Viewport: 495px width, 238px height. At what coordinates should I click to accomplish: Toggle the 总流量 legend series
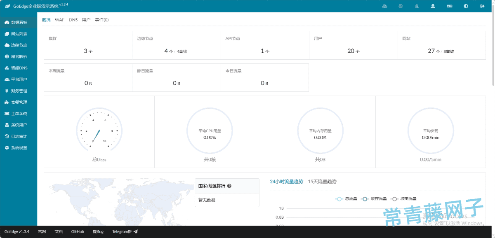[x=346, y=199]
